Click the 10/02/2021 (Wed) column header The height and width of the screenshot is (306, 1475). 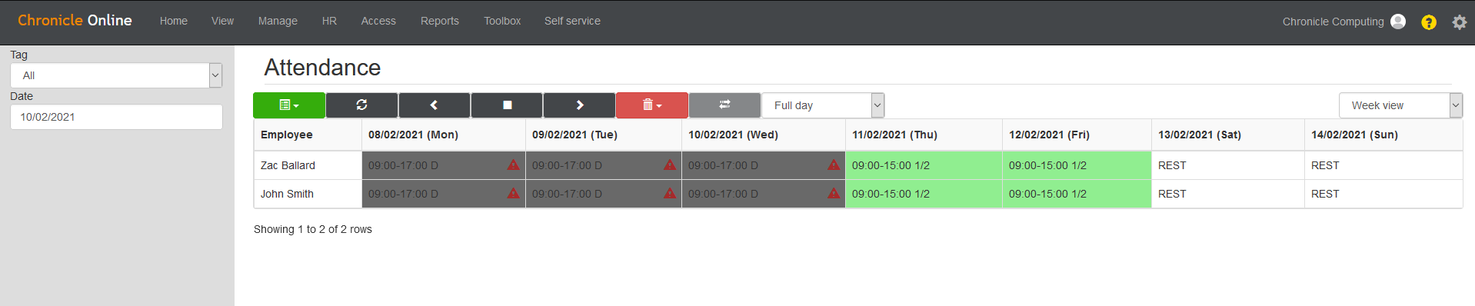pyautogui.click(x=764, y=135)
